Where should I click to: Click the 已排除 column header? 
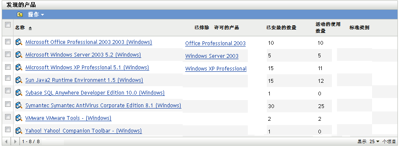pyautogui.click(x=202, y=28)
